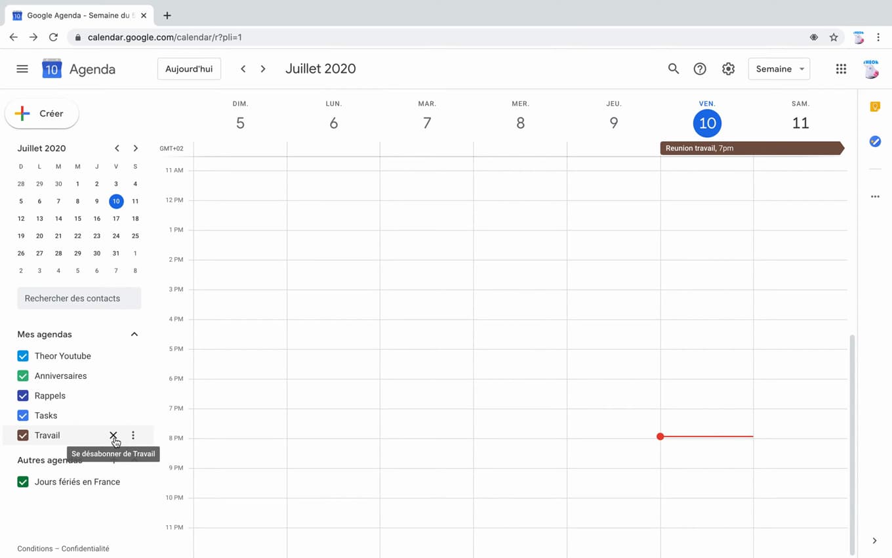Open the help question mark icon
Screen dimensions: 892x558
(700, 69)
